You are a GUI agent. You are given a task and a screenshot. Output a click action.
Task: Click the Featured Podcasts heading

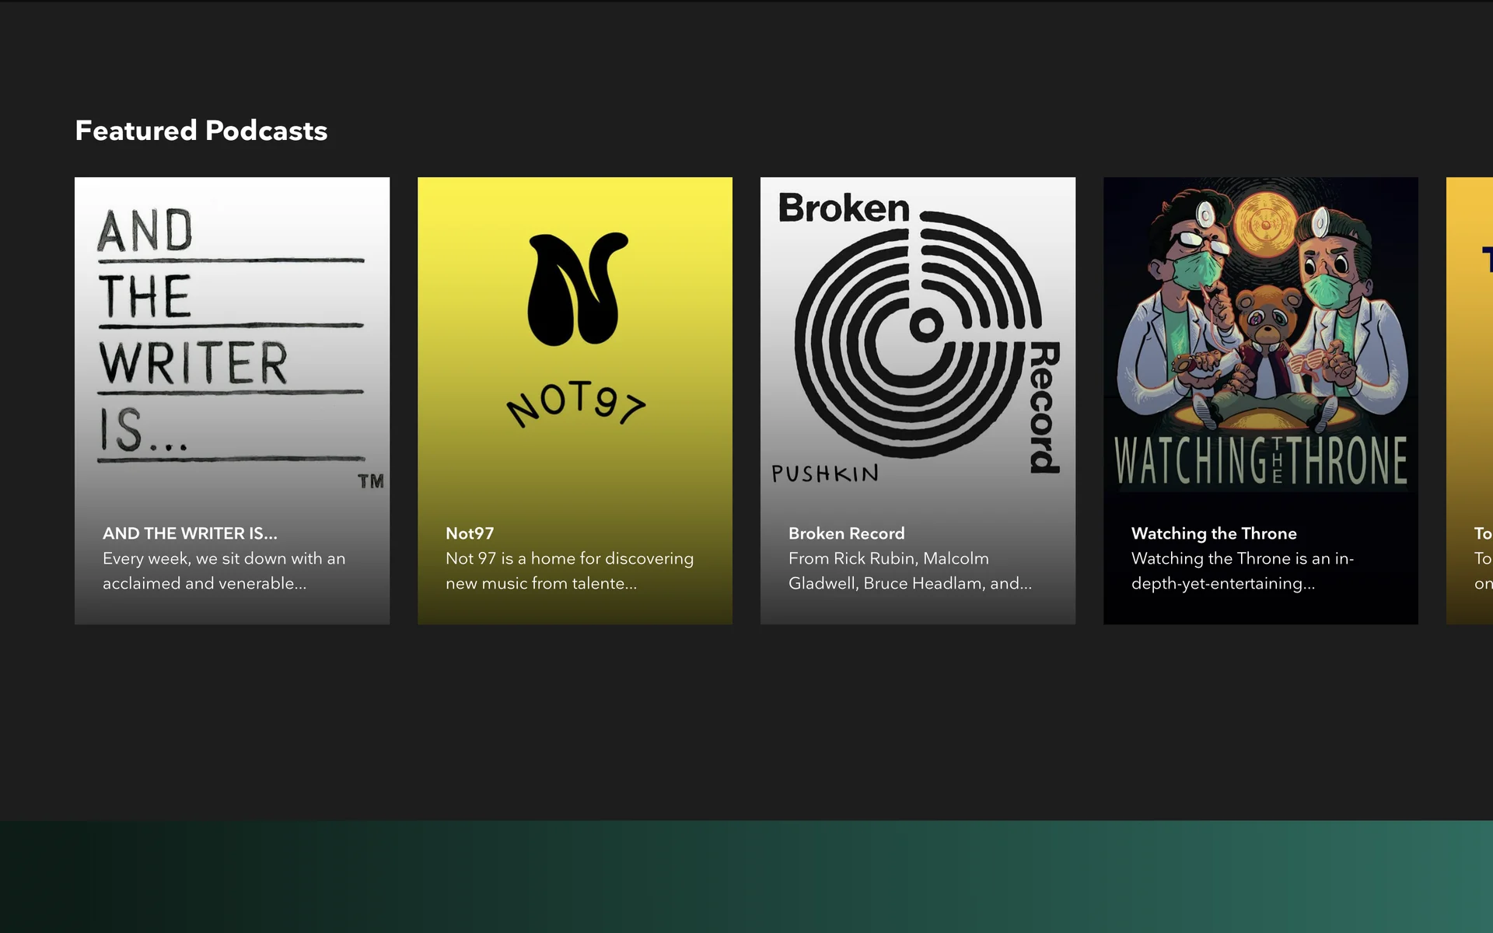tap(201, 131)
